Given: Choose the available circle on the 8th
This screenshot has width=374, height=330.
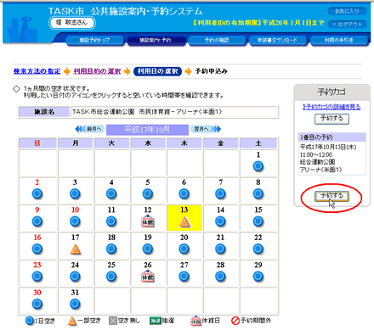Looking at the screenshot, I should point(258,194).
